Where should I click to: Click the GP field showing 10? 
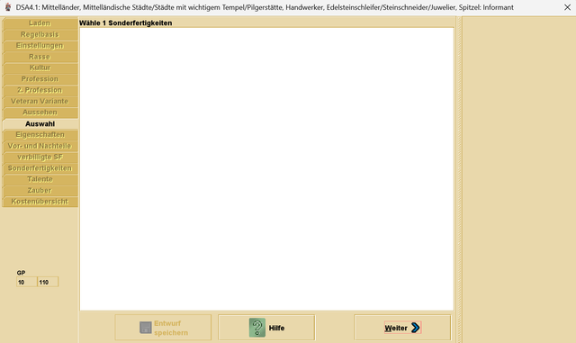point(26,282)
